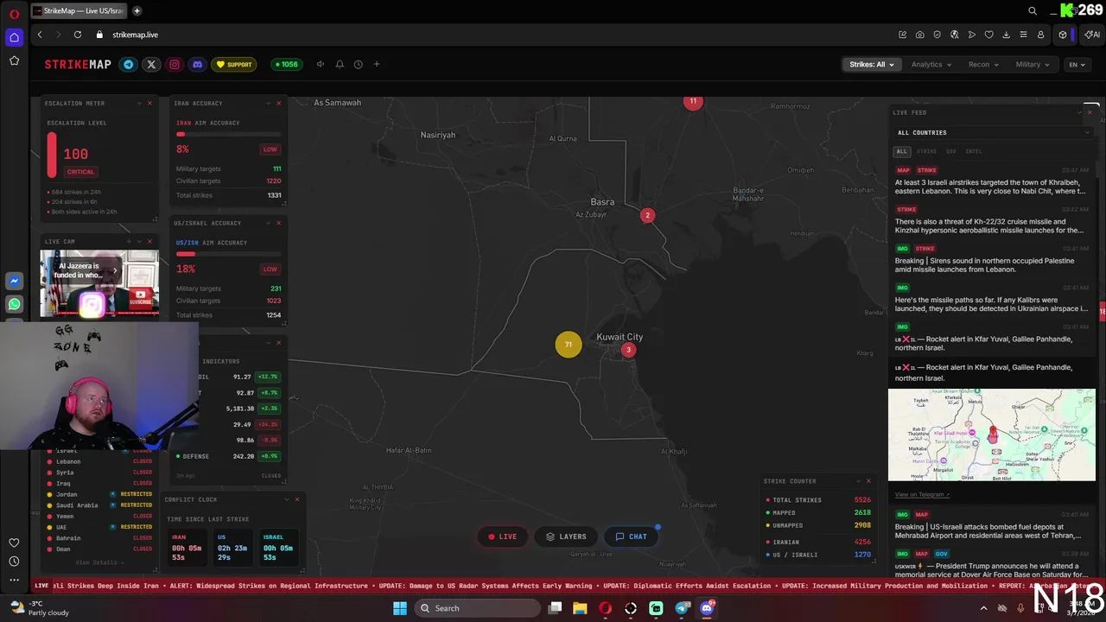Toggle the LIVE mode button
The image size is (1106, 622).
pyautogui.click(x=502, y=536)
